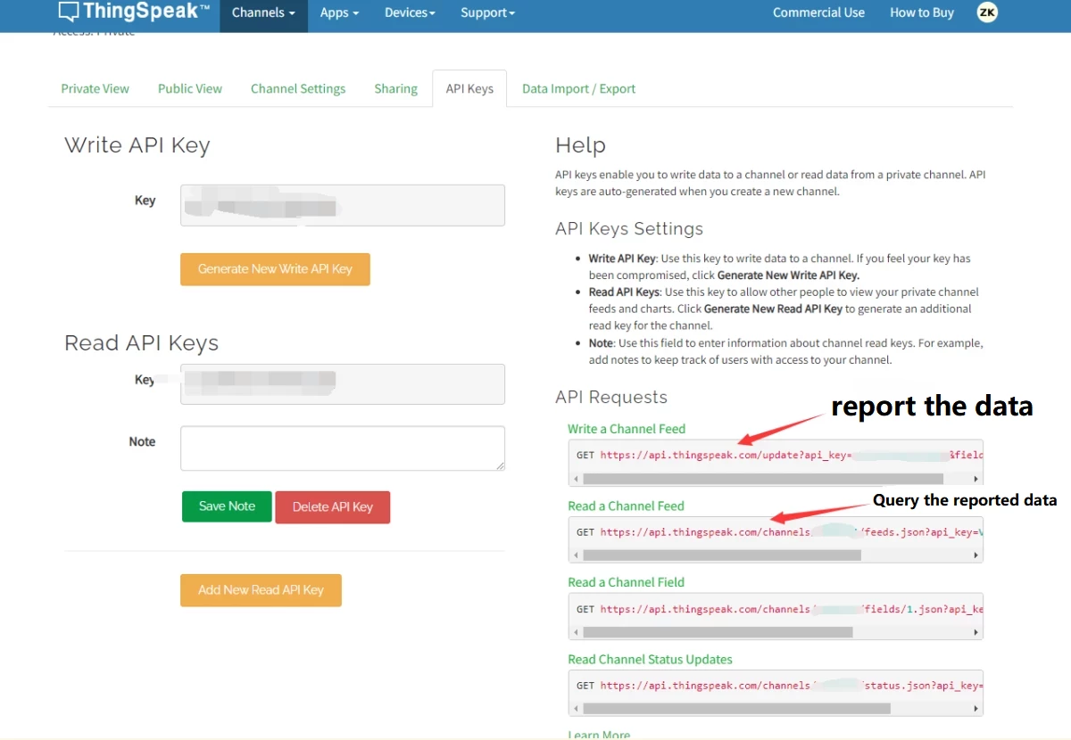Click the 'Write API Key' section heading
Image resolution: width=1071 pixels, height=740 pixels.
tap(137, 145)
